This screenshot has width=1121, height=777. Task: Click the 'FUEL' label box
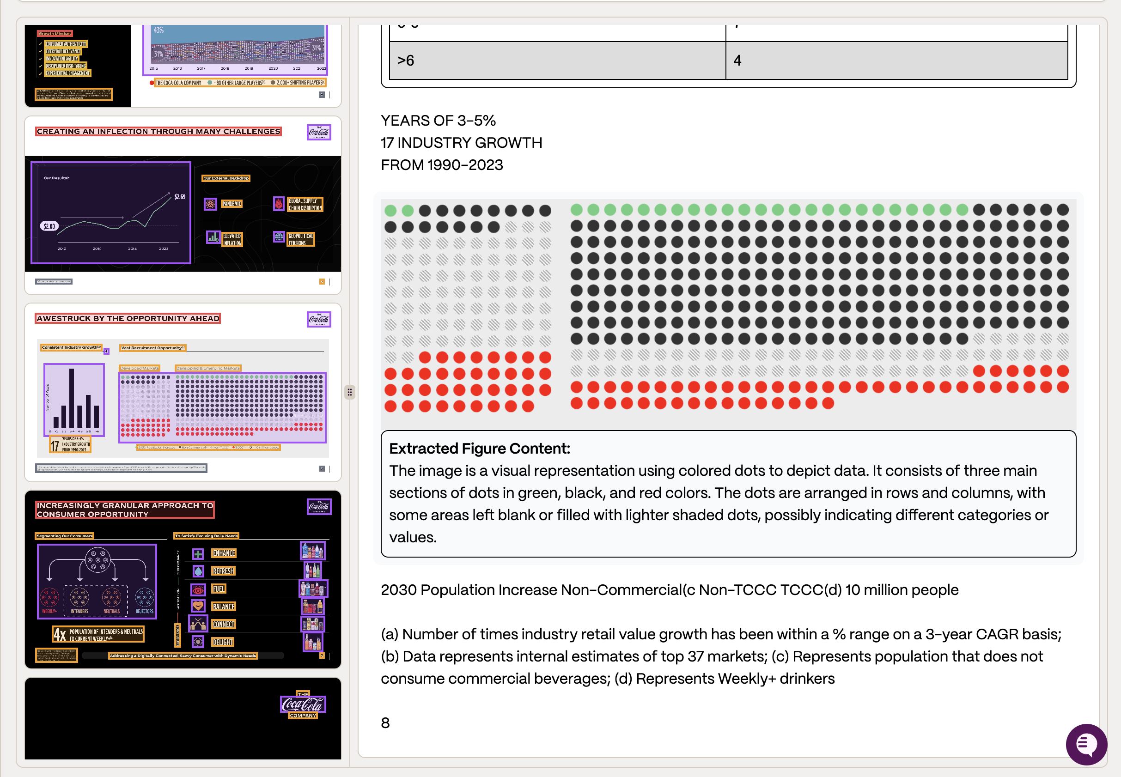point(219,589)
